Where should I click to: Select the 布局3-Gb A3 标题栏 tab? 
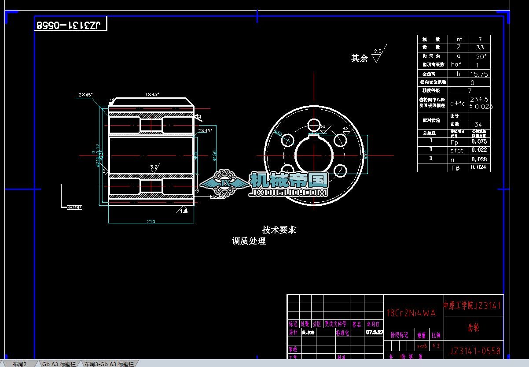click(109, 363)
